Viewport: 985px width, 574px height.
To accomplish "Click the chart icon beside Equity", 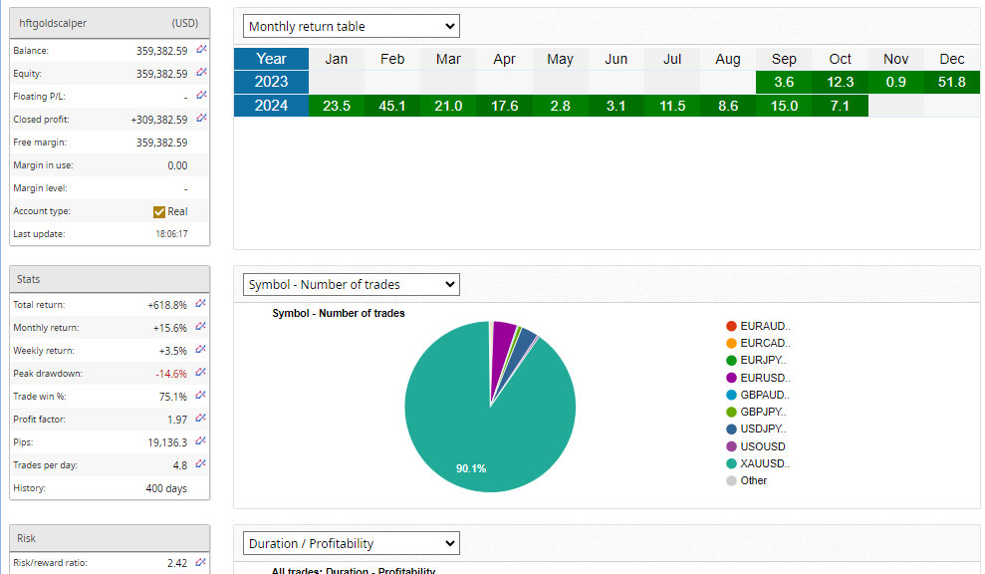I will 201,72.
